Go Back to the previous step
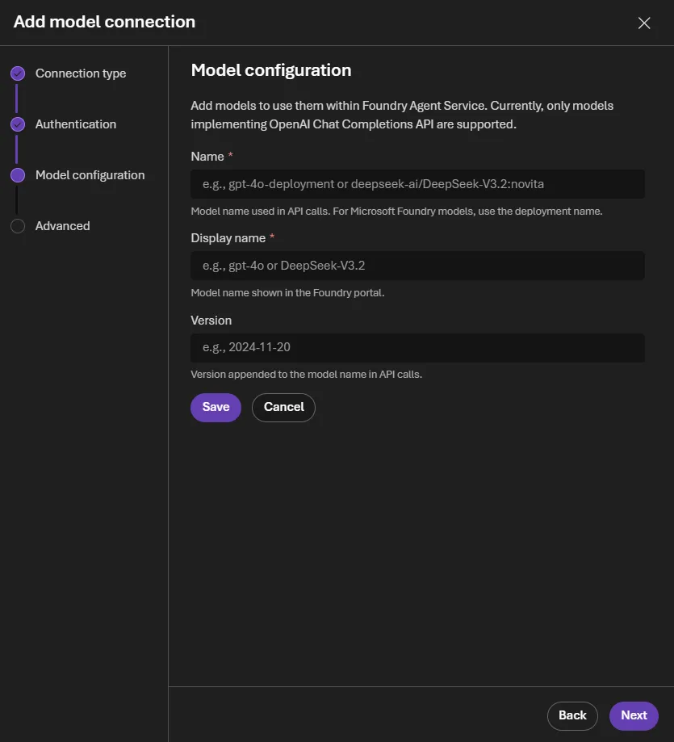The image size is (674, 742). [572, 715]
